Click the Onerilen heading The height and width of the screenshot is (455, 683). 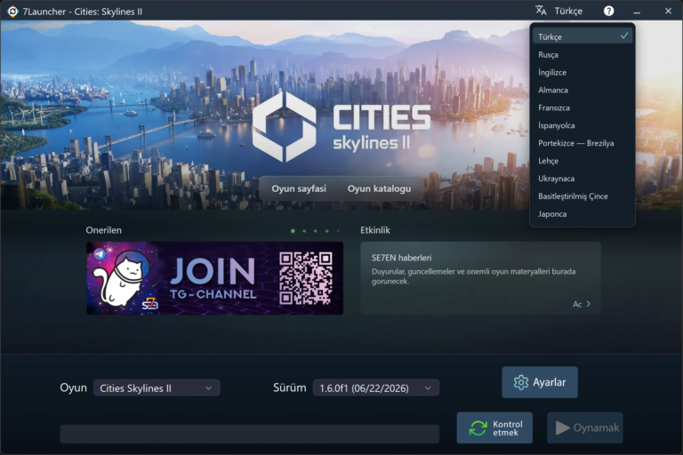tap(104, 230)
